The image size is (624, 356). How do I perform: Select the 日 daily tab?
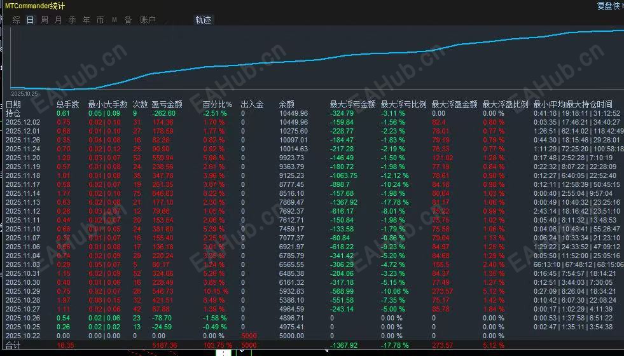pos(31,20)
